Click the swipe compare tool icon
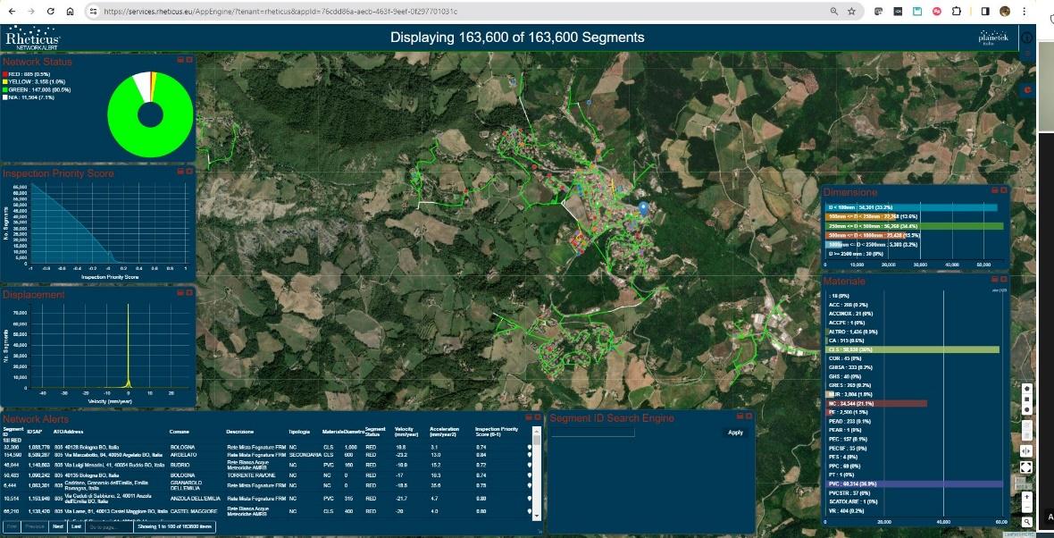 pos(1027,450)
